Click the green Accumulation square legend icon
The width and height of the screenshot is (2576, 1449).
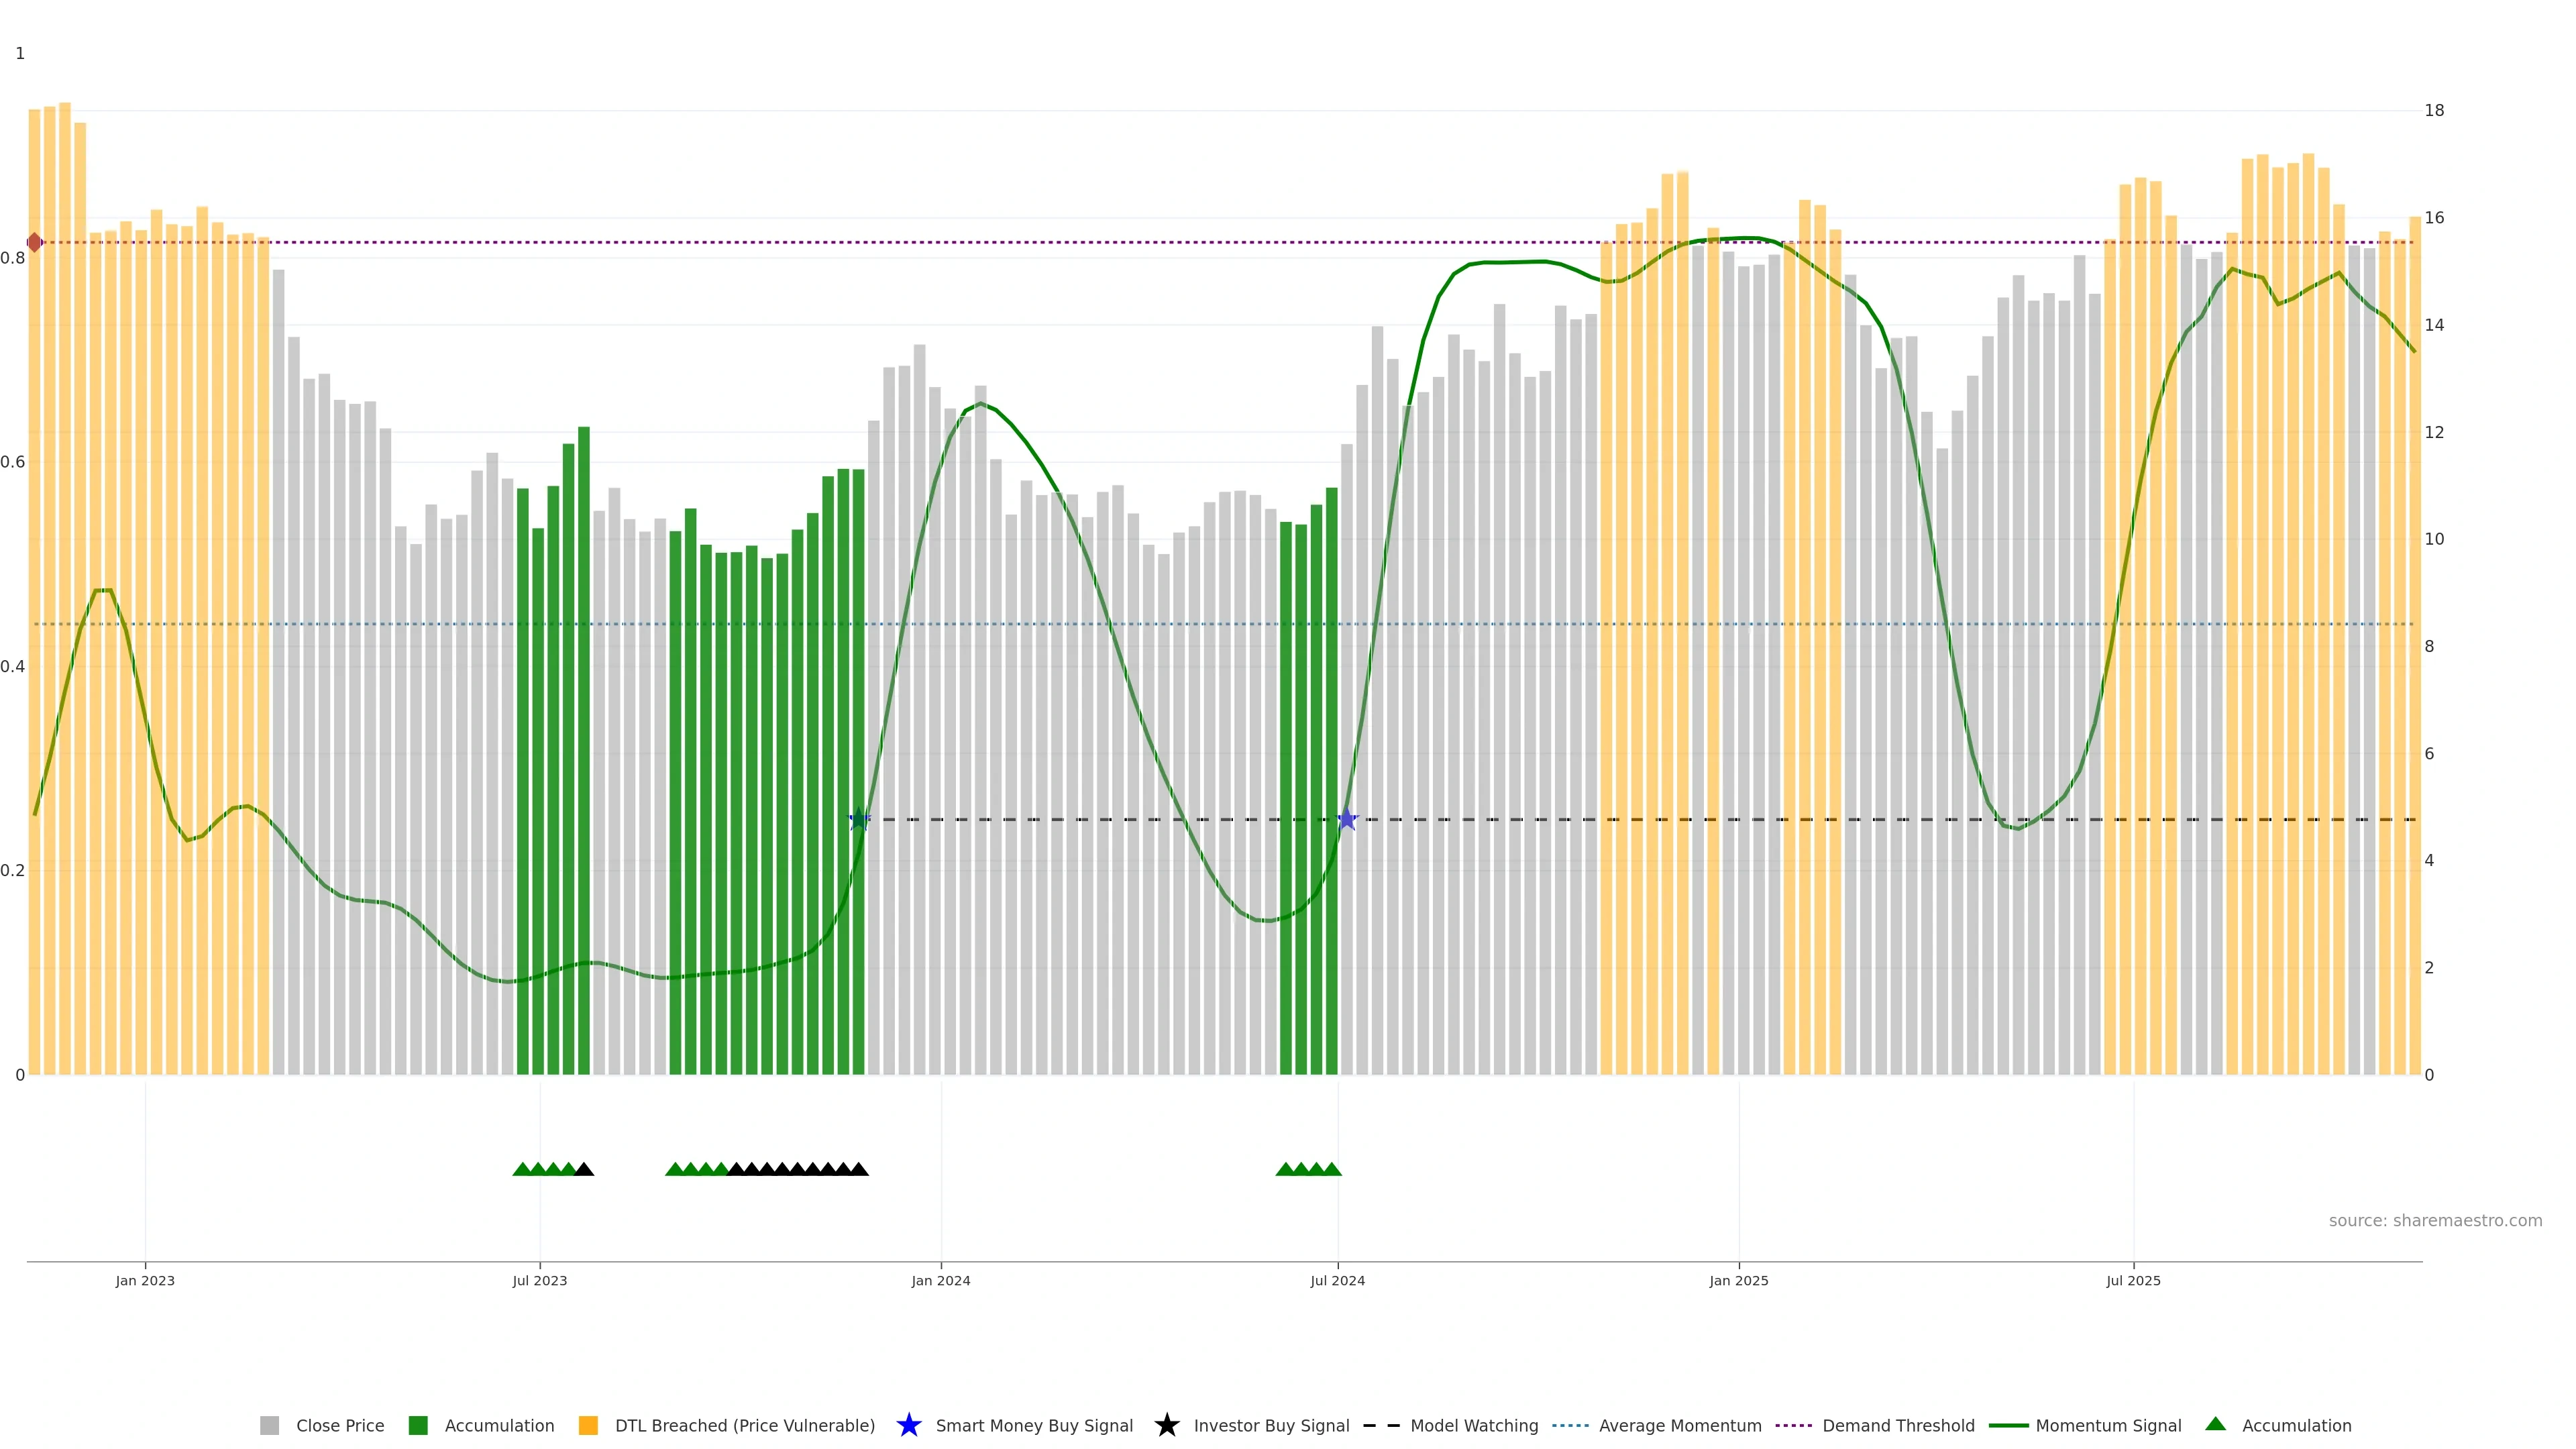point(418,1425)
